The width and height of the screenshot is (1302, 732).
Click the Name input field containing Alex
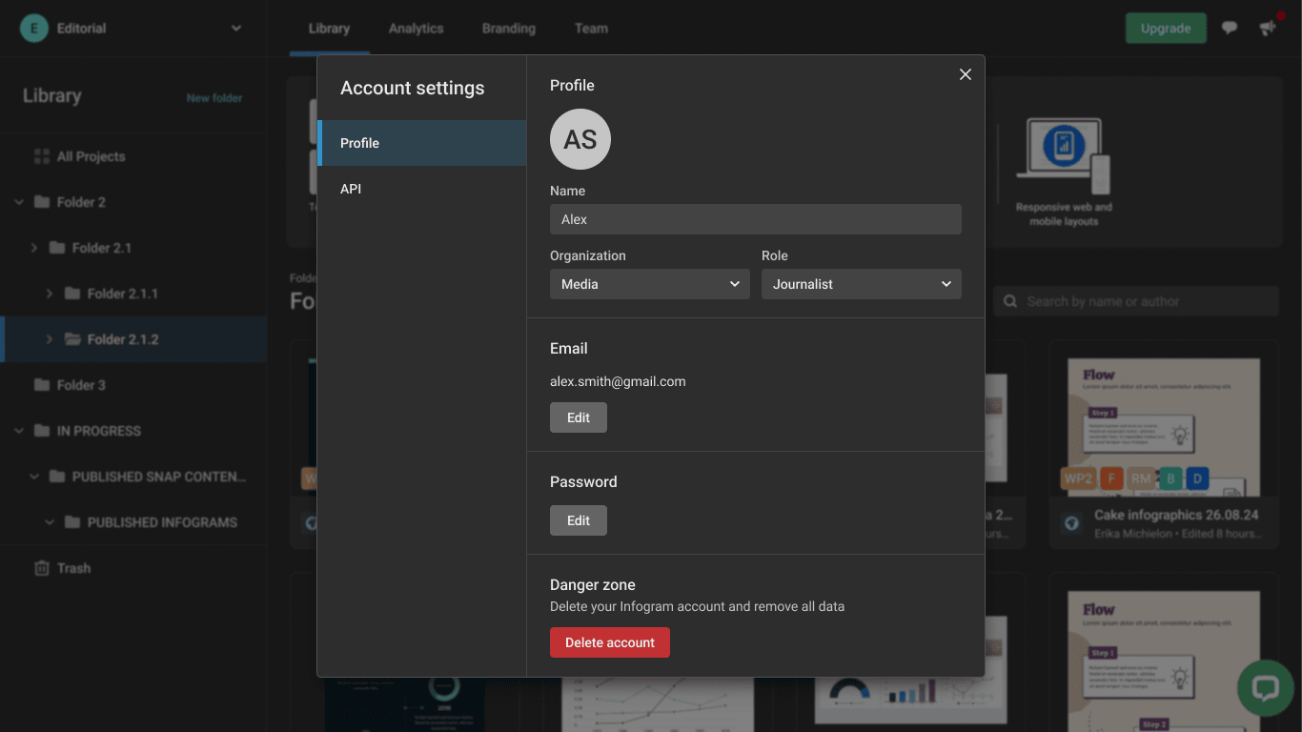[x=756, y=219]
